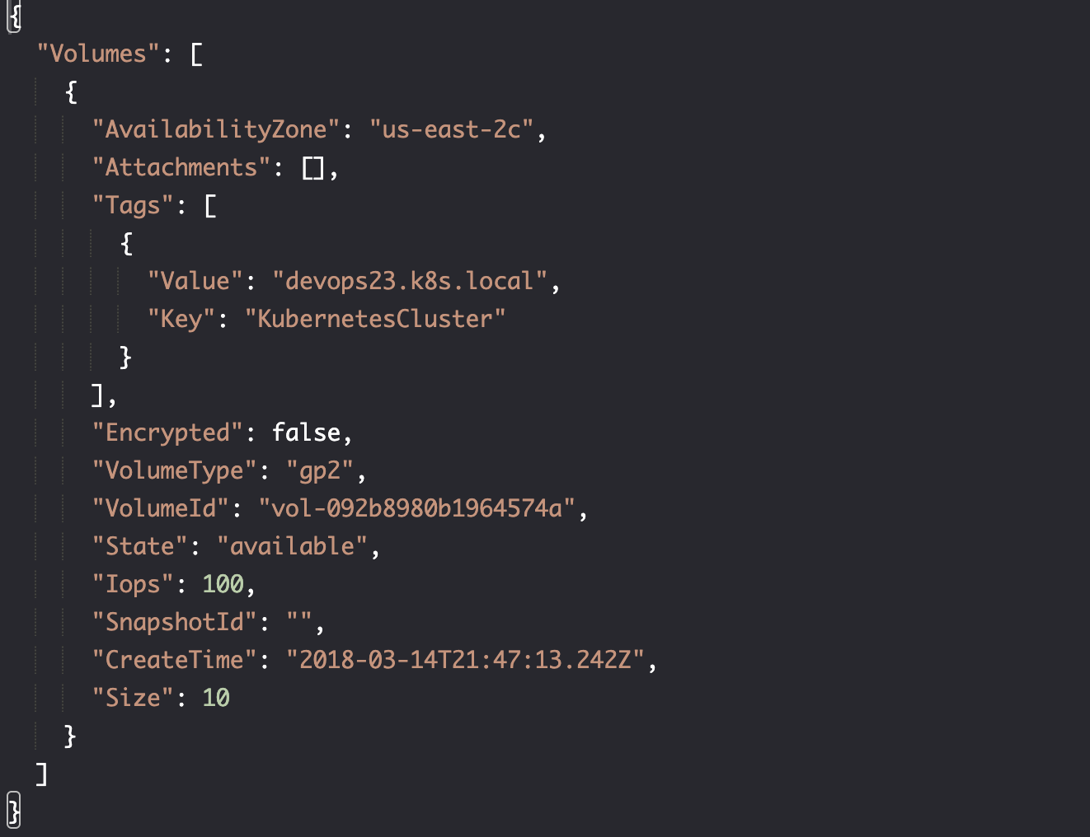Click the "devops23.k8s.local" value
Screen dimensions: 1090x837
410,282
